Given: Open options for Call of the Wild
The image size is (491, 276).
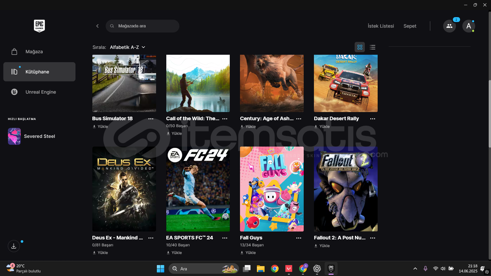Looking at the screenshot, I should tap(225, 119).
